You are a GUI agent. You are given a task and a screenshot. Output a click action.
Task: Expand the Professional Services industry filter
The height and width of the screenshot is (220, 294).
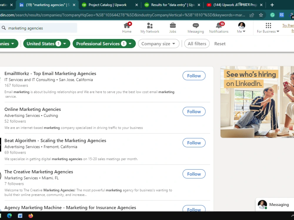click(104, 44)
